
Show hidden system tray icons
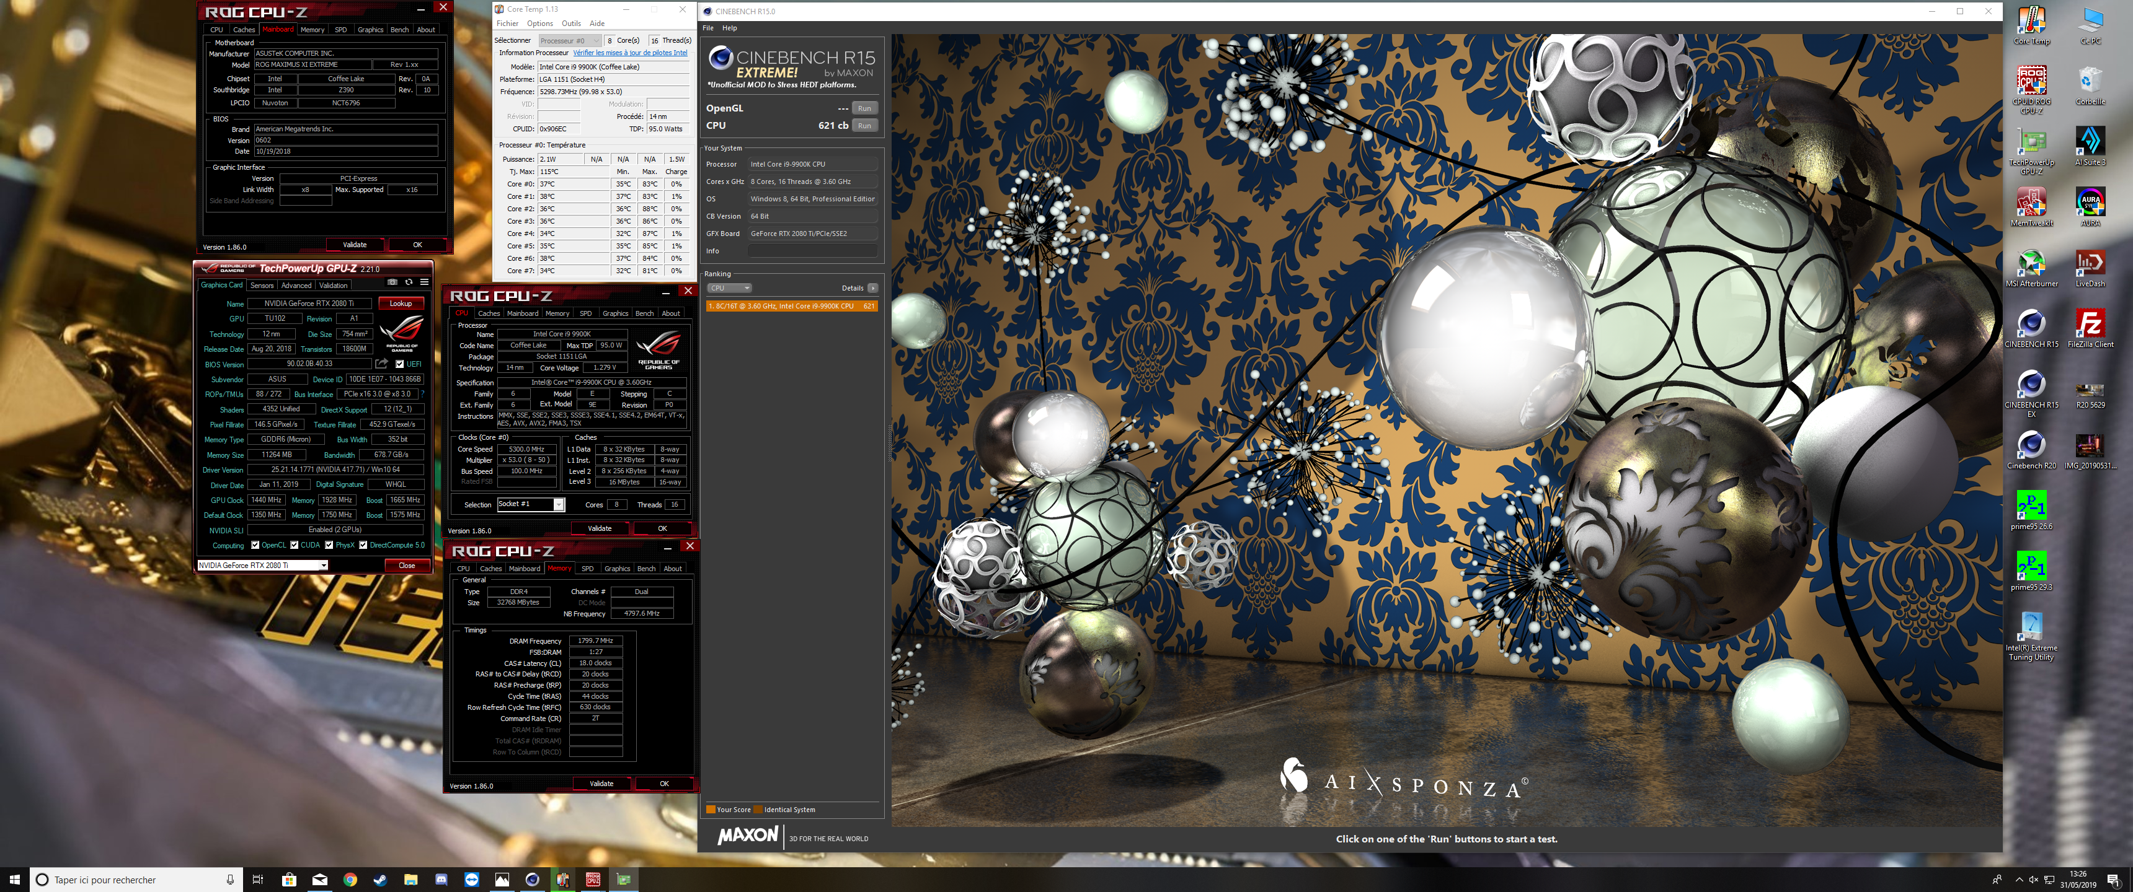[2019, 880]
